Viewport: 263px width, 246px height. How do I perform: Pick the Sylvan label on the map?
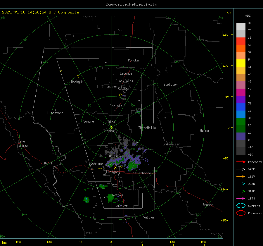(x=112, y=86)
